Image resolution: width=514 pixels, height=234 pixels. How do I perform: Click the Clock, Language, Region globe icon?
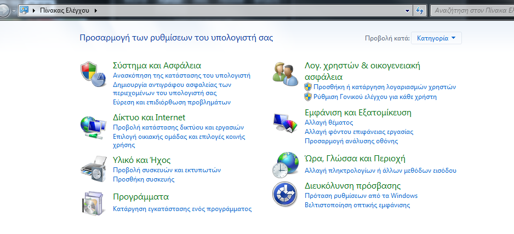click(x=285, y=165)
